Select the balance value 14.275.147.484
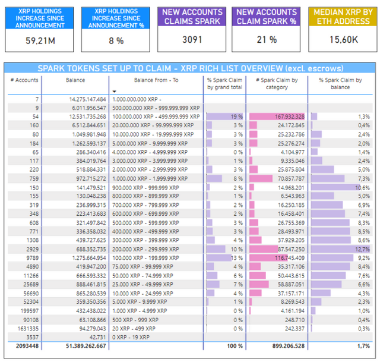The image size is (380, 362). tap(87, 99)
